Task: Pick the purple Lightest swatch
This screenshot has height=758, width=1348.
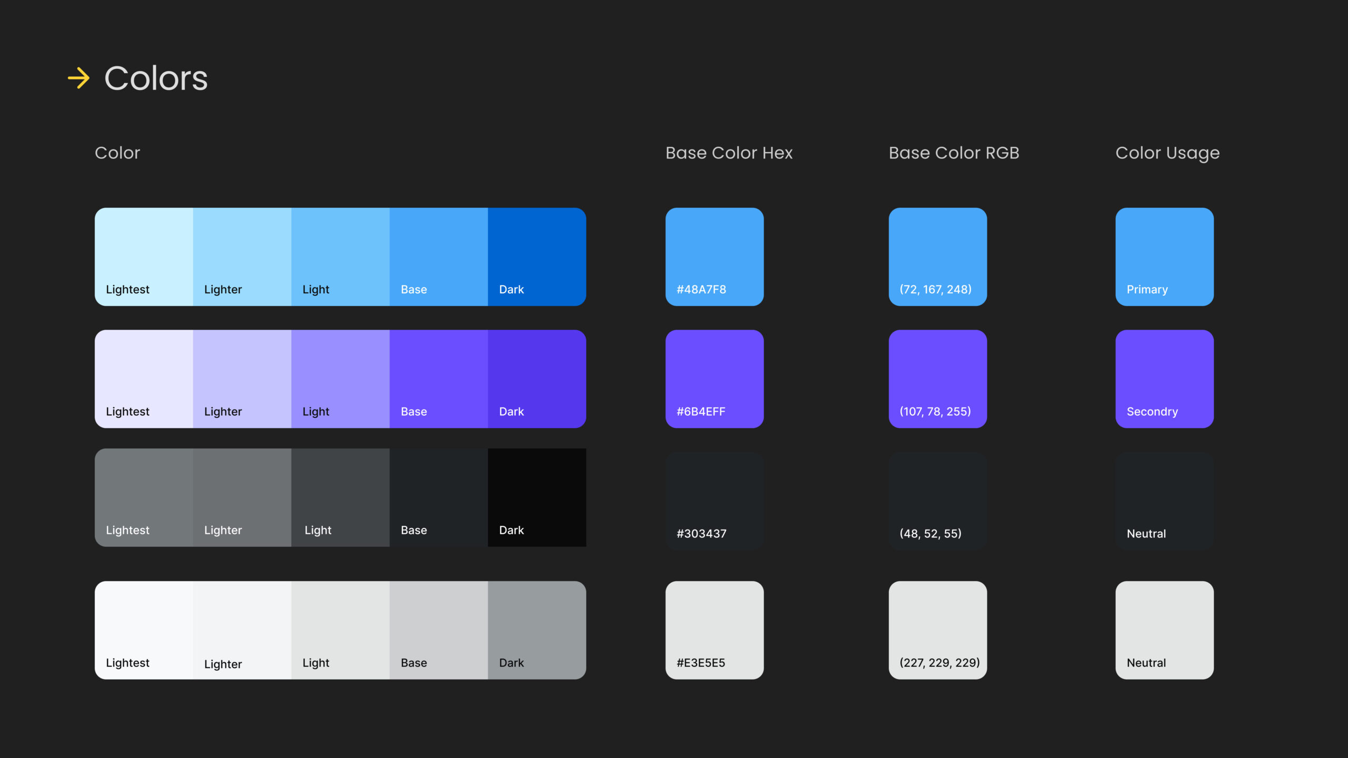Action: (x=144, y=379)
